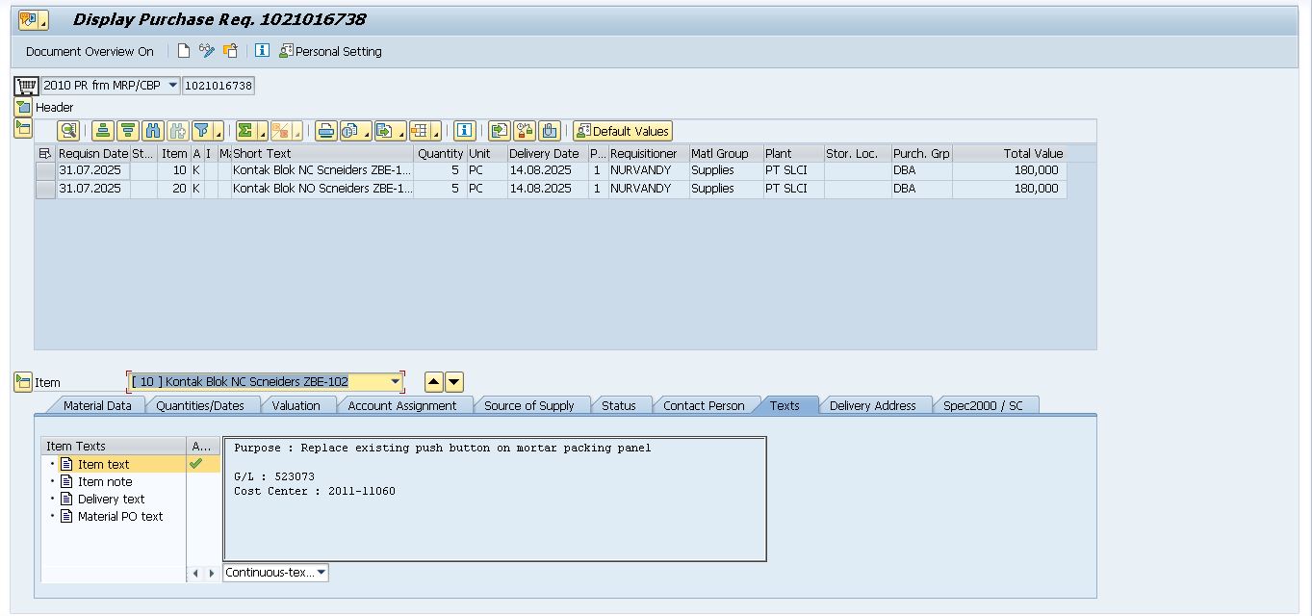Image resolution: width=1312 pixels, height=616 pixels.
Task: Click the grid information icon
Action: [x=465, y=131]
